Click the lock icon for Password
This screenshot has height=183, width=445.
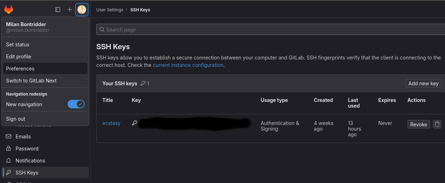click(x=8, y=149)
